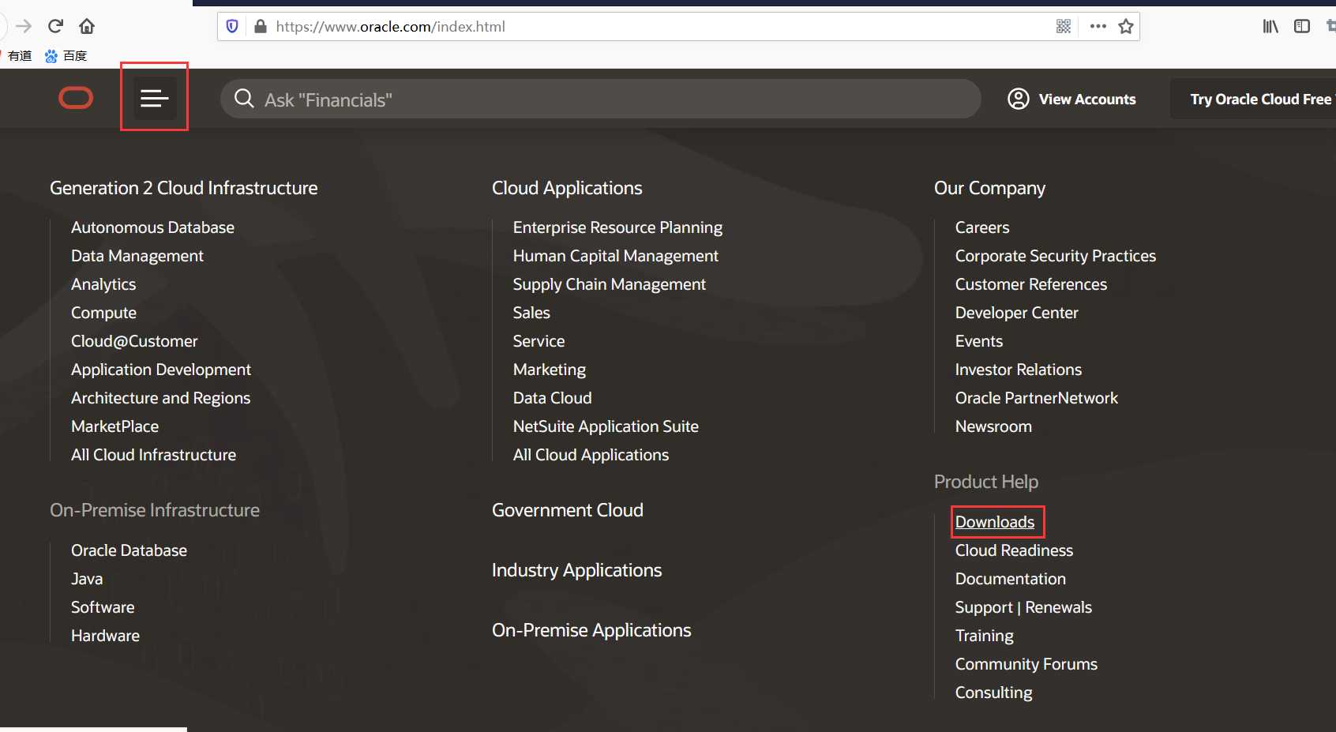Click the View Accounts user icon
This screenshot has height=732, width=1336.
tap(1019, 99)
